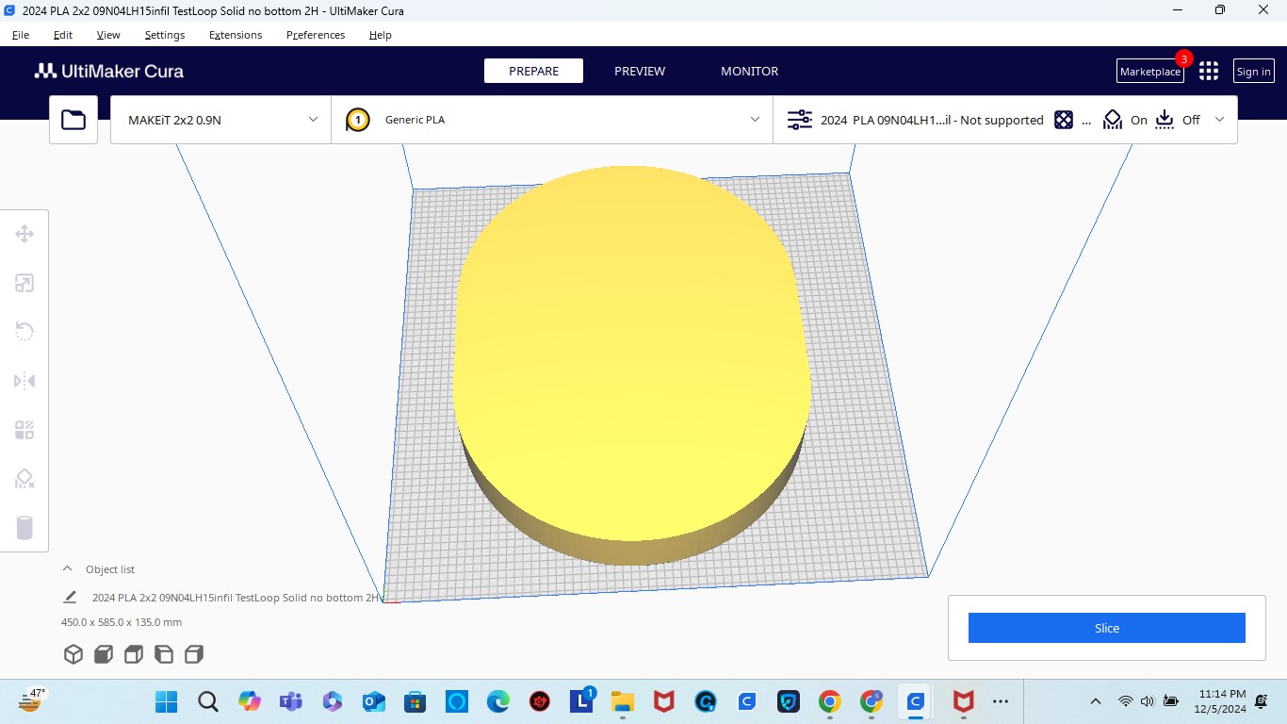Image resolution: width=1287 pixels, height=724 pixels.
Task: Select the yellow model on build plate
Action: pyautogui.click(x=631, y=358)
